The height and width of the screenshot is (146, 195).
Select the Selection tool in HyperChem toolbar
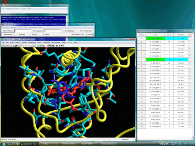coord(5,45)
